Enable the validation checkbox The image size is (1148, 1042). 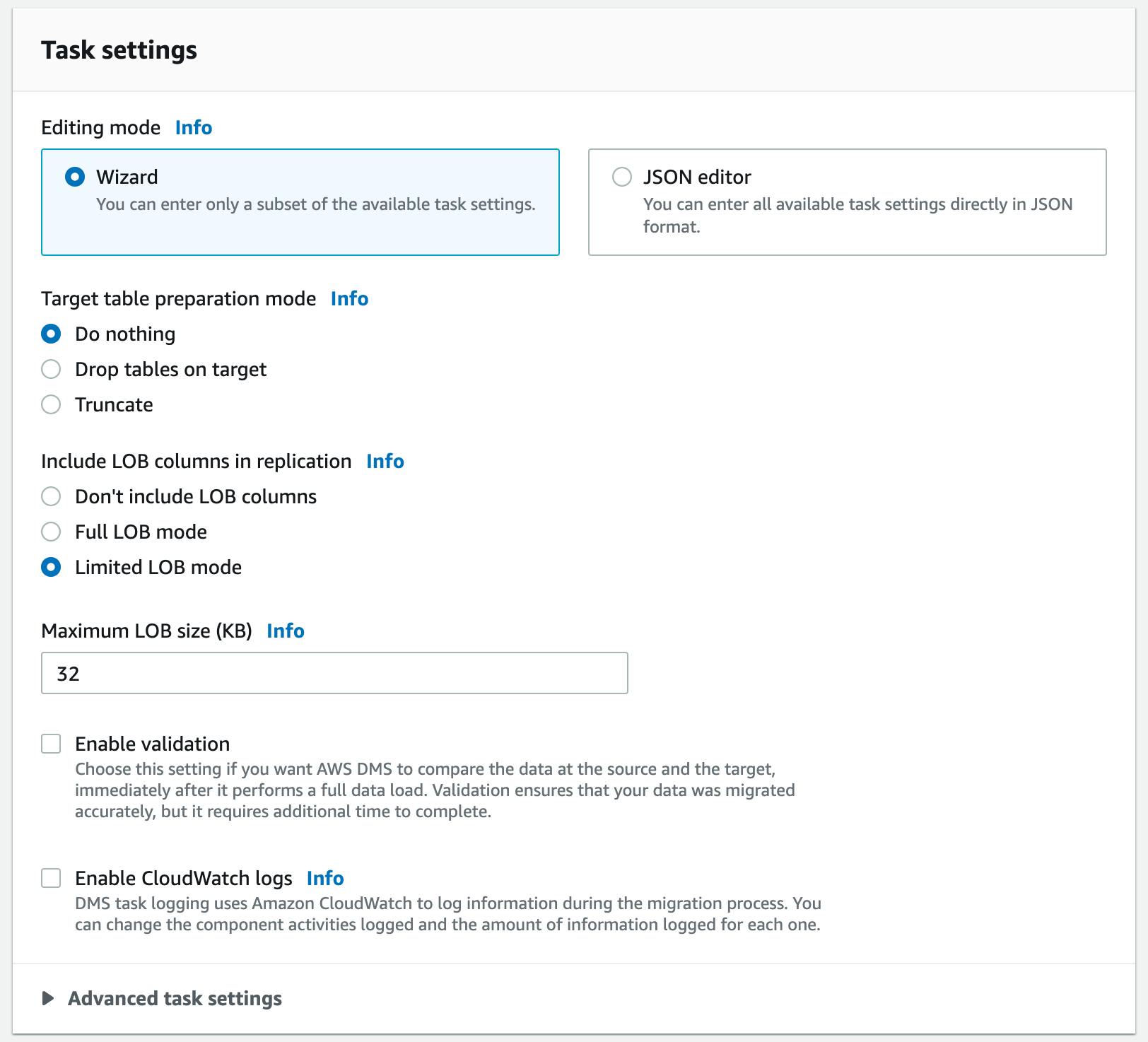51,743
